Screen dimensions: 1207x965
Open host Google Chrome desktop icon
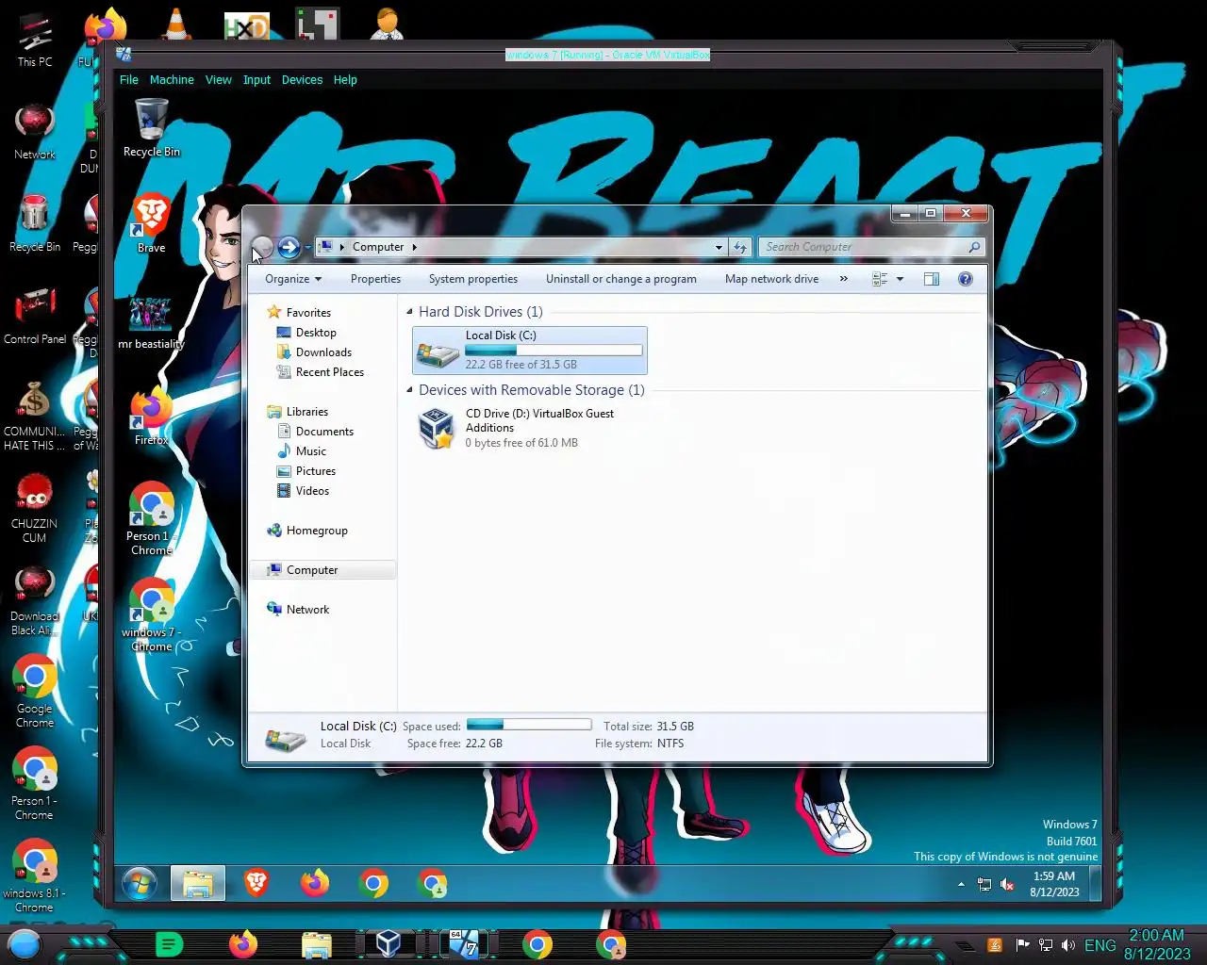[35, 691]
